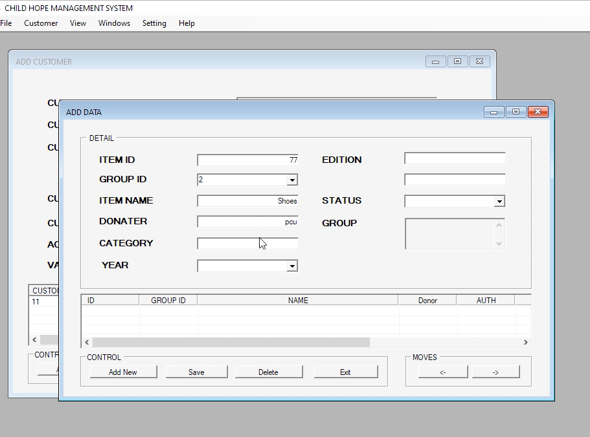Viewport: 590px width, 437px height.
Task: Open the Windows menu
Action: pyautogui.click(x=114, y=23)
